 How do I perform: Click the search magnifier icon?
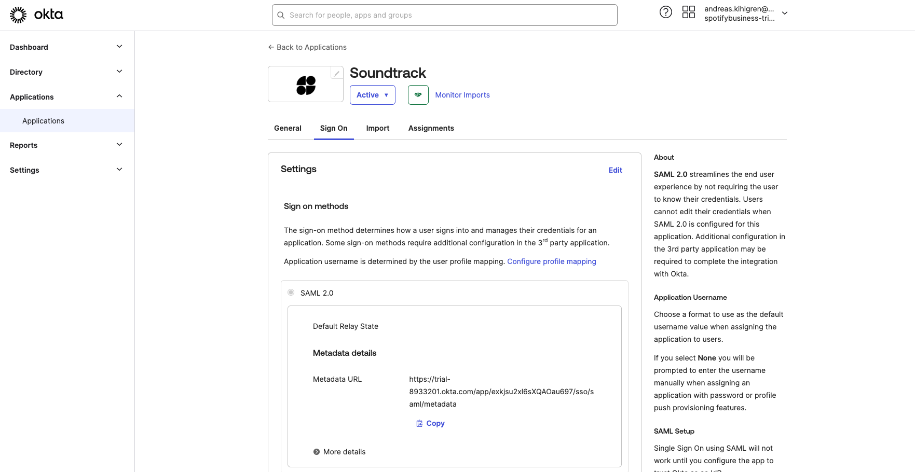[281, 15]
